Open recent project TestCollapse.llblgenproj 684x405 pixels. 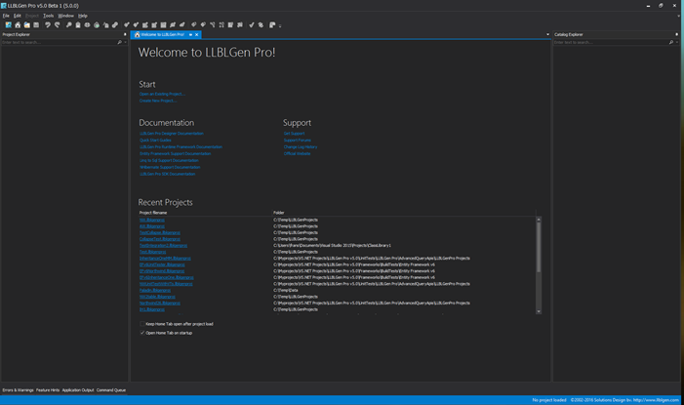[x=160, y=232]
